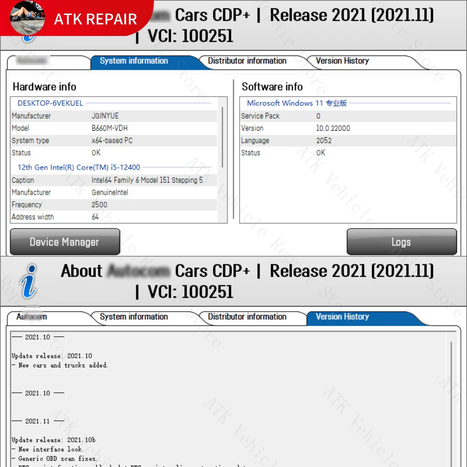Select the Manufacturer JGINYUE row
Viewport: 467px width, 467px height.
coord(114,116)
